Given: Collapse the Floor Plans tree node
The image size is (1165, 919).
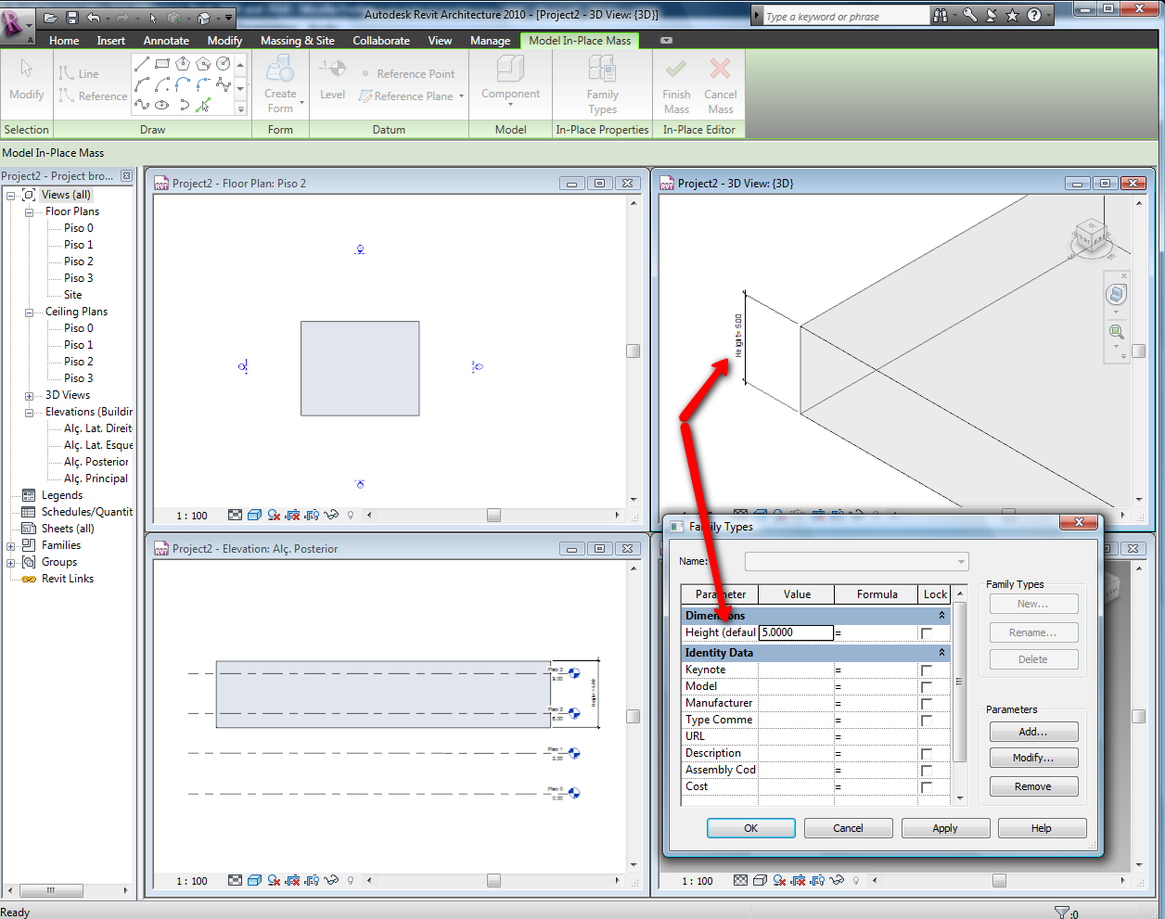Looking at the screenshot, I should (x=29, y=212).
